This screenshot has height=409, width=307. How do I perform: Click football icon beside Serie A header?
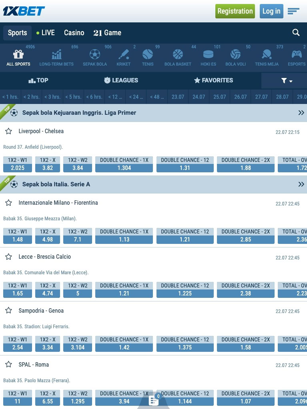(x=14, y=184)
